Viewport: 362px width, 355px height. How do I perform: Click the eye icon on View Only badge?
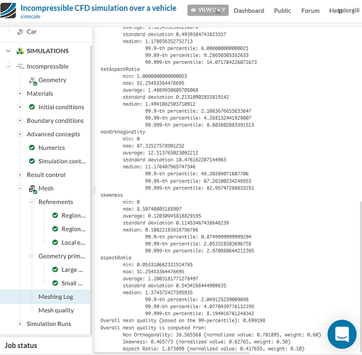pos(194,10)
